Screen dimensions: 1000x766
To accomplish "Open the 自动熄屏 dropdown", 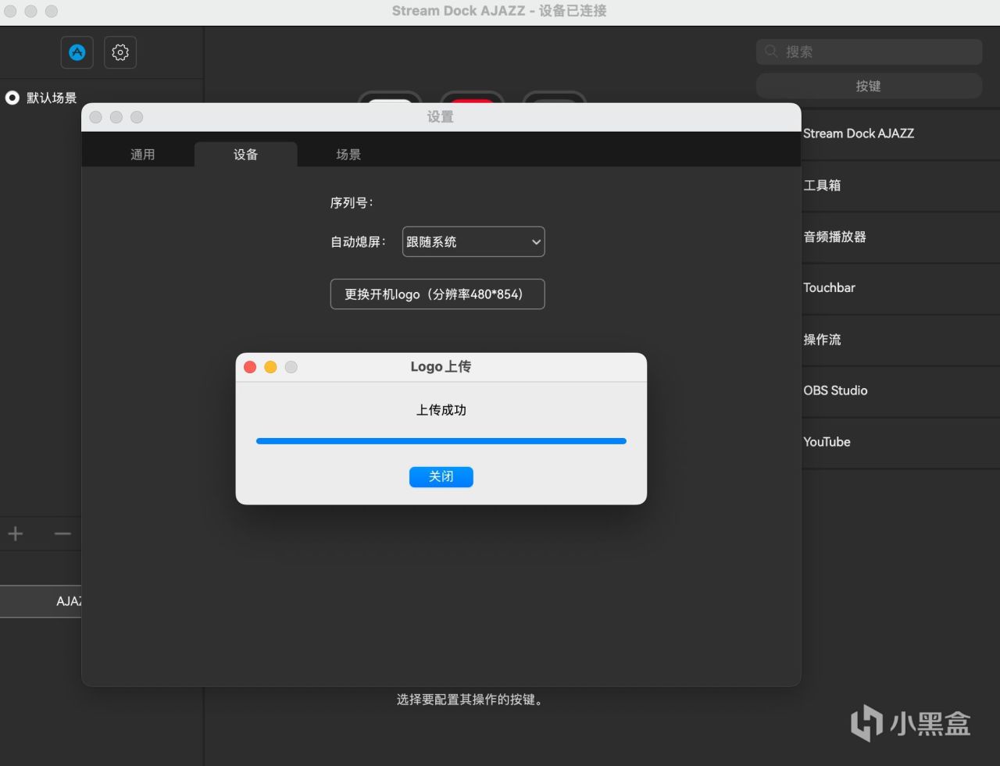I will pos(473,242).
